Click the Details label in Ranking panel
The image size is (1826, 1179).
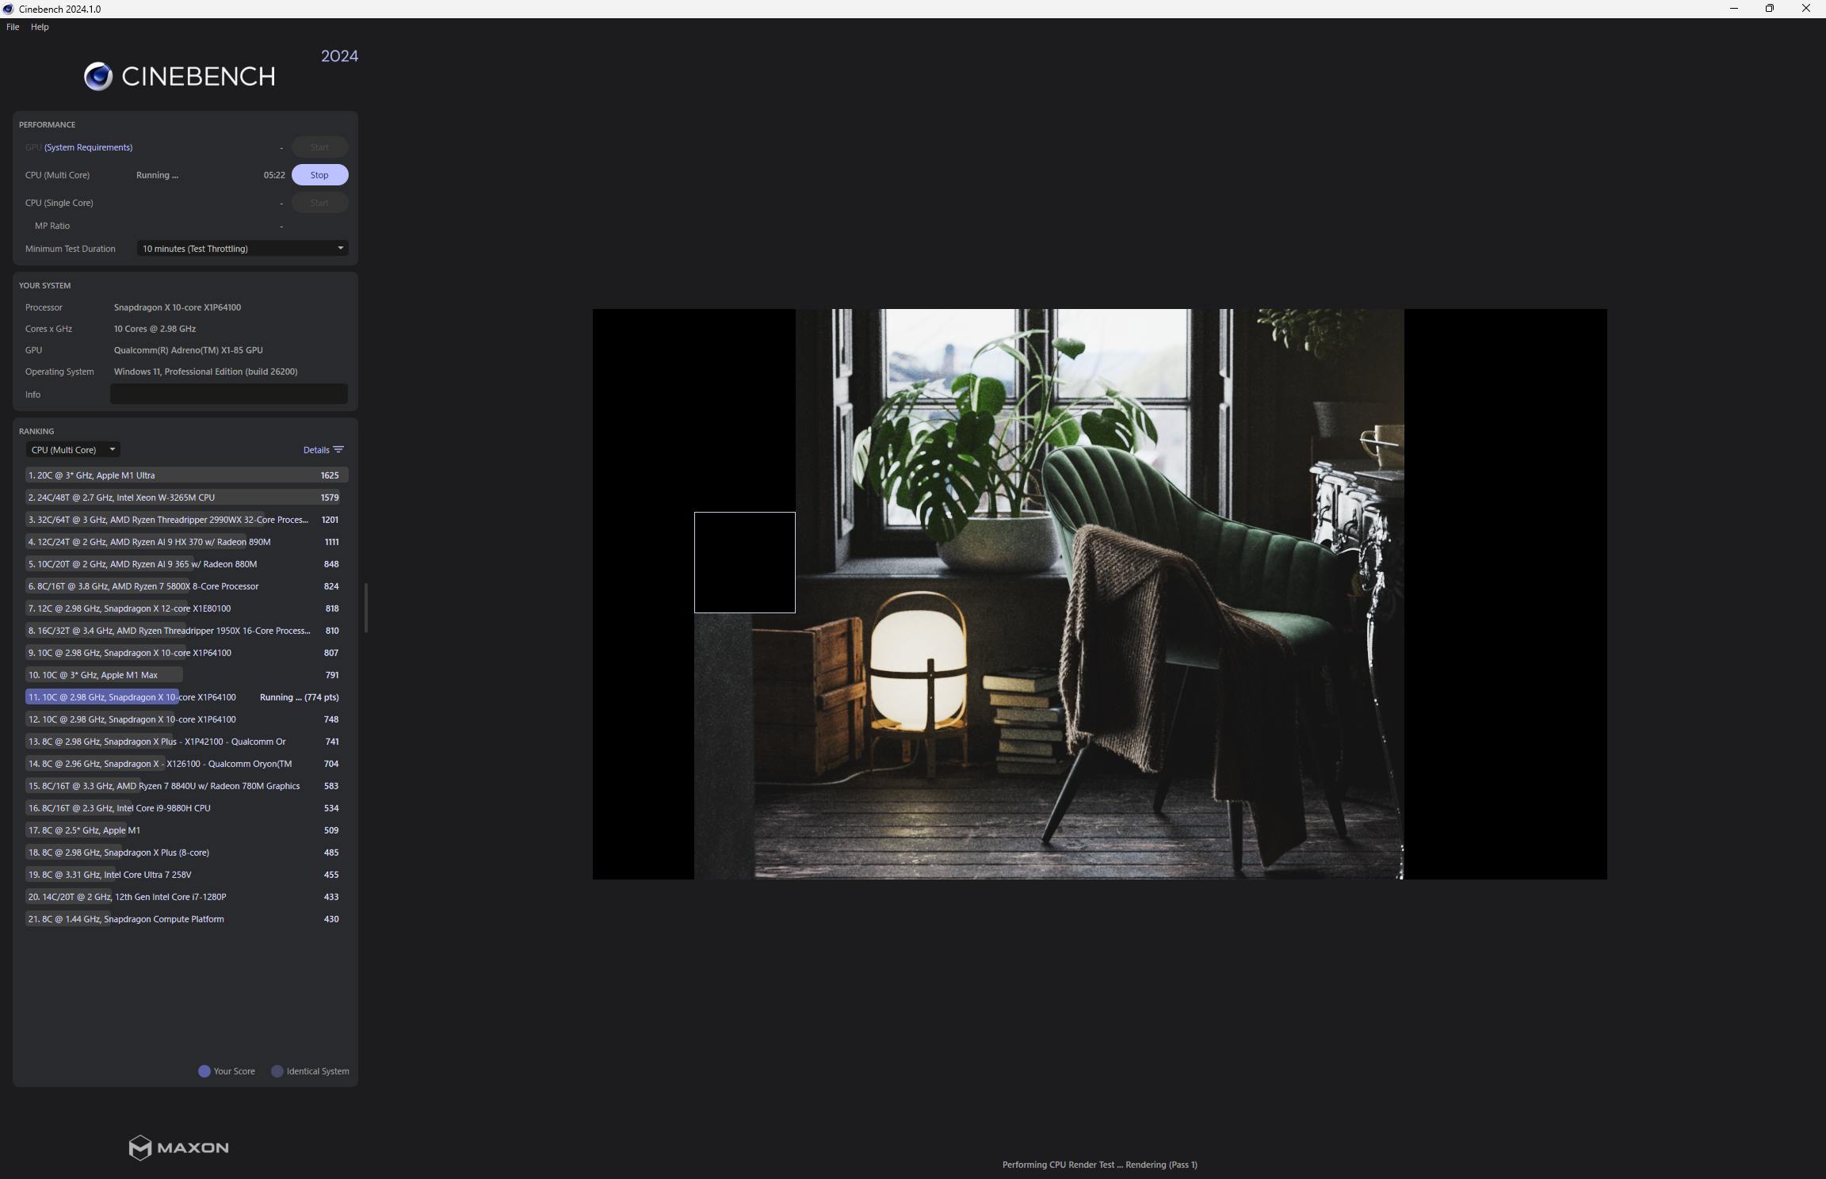[x=315, y=449]
